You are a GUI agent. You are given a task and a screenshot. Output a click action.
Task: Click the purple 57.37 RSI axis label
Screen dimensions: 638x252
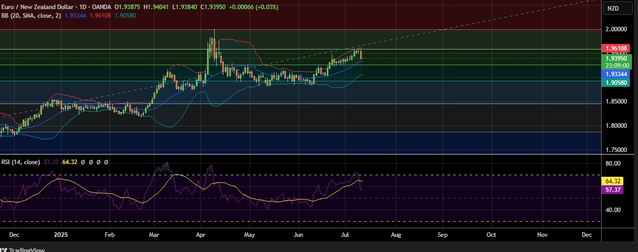[x=612, y=189]
